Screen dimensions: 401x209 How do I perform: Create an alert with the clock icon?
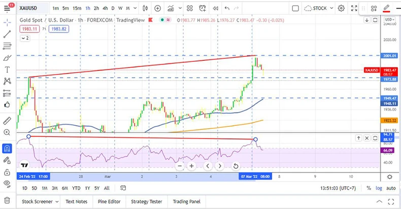pos(203,9)
